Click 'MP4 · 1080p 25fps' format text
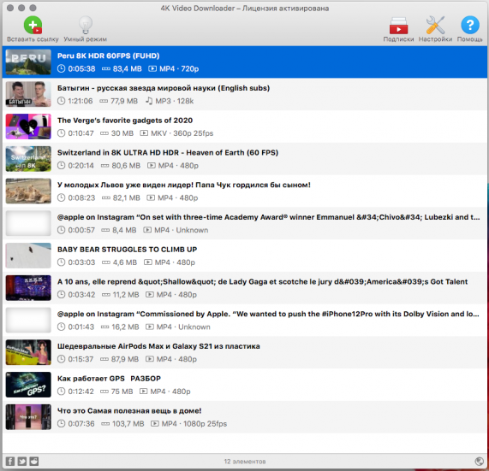 194,424
